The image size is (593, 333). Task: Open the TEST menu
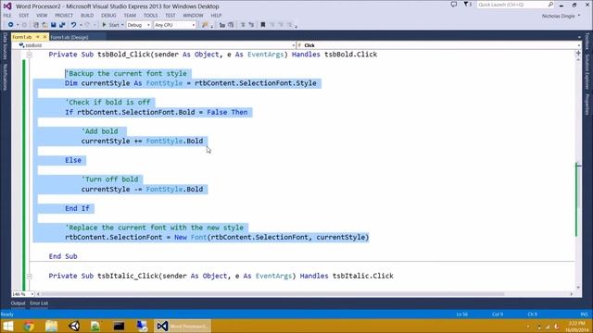coord(170,16)
